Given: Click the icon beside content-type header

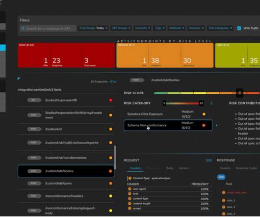Looking at the screenshot, I should (130, 198).
